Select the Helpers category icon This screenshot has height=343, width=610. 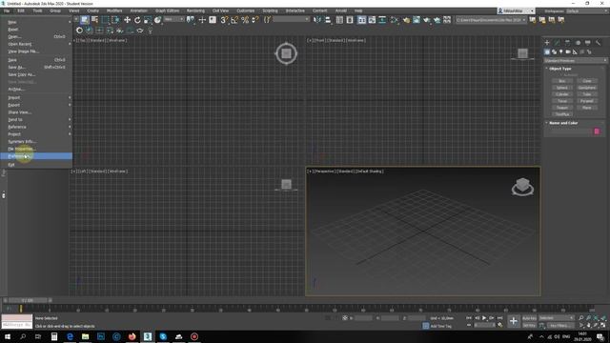coord(575,51)
